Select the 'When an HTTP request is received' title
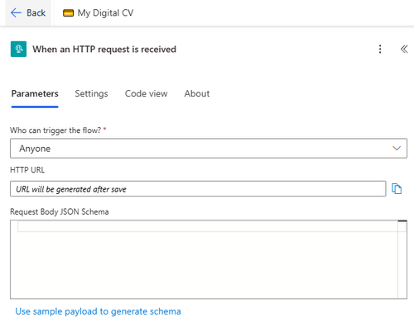 click(104, 50)
